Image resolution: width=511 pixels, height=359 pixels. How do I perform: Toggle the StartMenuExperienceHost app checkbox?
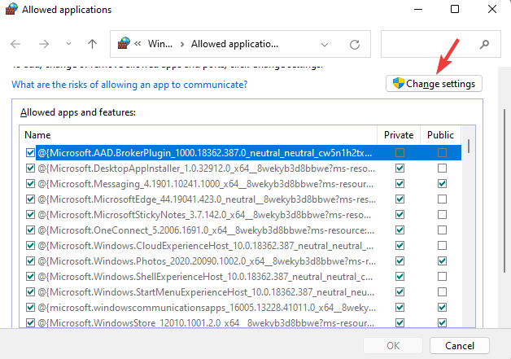click(x=30, y=291)
